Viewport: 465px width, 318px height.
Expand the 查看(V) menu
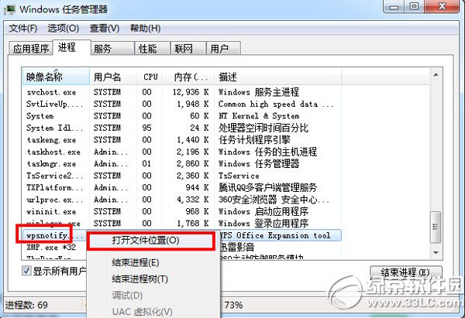(104, 29)
